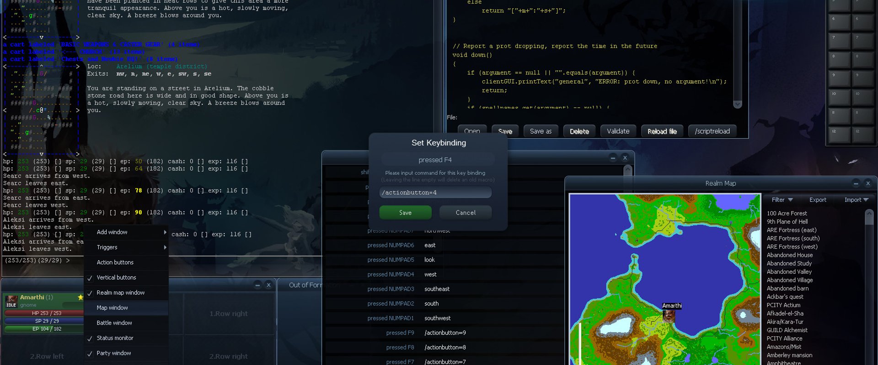Select Amarthi's character portrait in the party window
The width and height of the screenshot is (878, 365).
point(11,302)
